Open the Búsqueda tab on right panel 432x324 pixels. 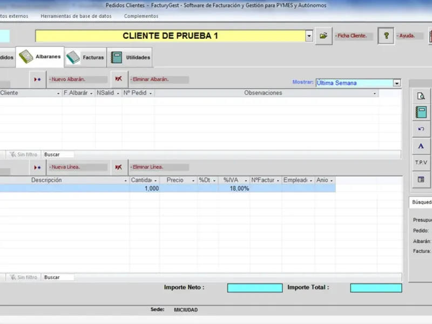[421, 202]
